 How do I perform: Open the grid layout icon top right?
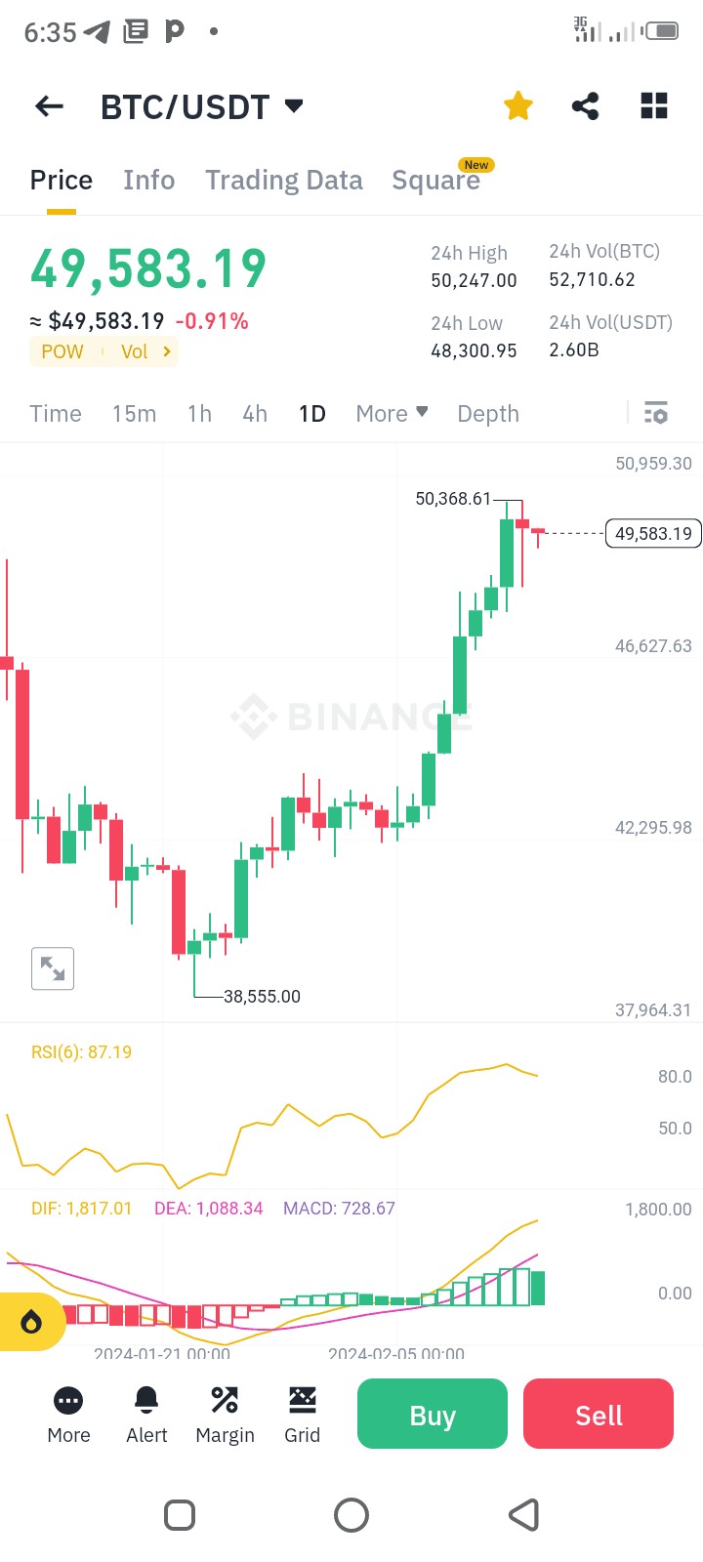point(653,105)
